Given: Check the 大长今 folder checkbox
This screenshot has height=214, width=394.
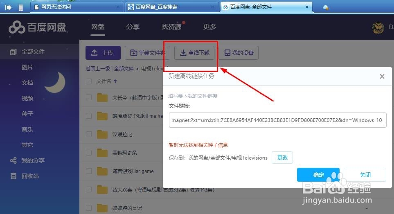Looking at the screenshot, I should pos(89,97).
